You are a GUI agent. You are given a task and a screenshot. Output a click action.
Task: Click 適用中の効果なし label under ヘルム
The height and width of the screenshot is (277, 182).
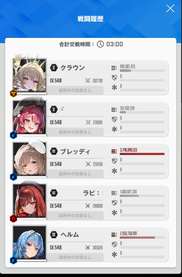tap(75, 257)
